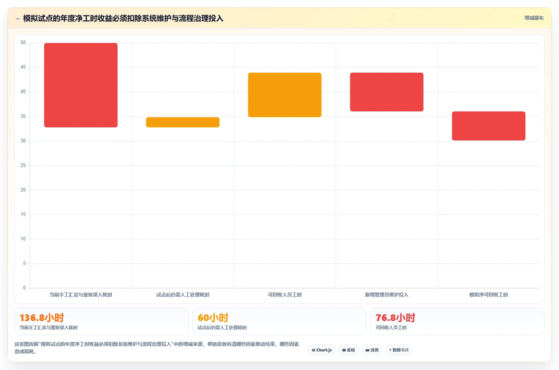Image resolution: width=559 pixels, height=370 pixels.
Task: Click the y-axis value 50
Action: [x=23, y=43]
